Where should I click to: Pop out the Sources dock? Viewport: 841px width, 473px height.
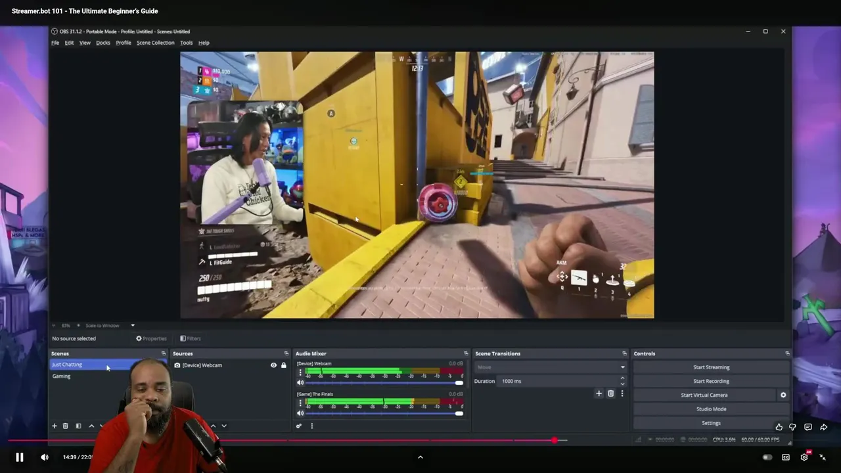click(x=286, y=353)
